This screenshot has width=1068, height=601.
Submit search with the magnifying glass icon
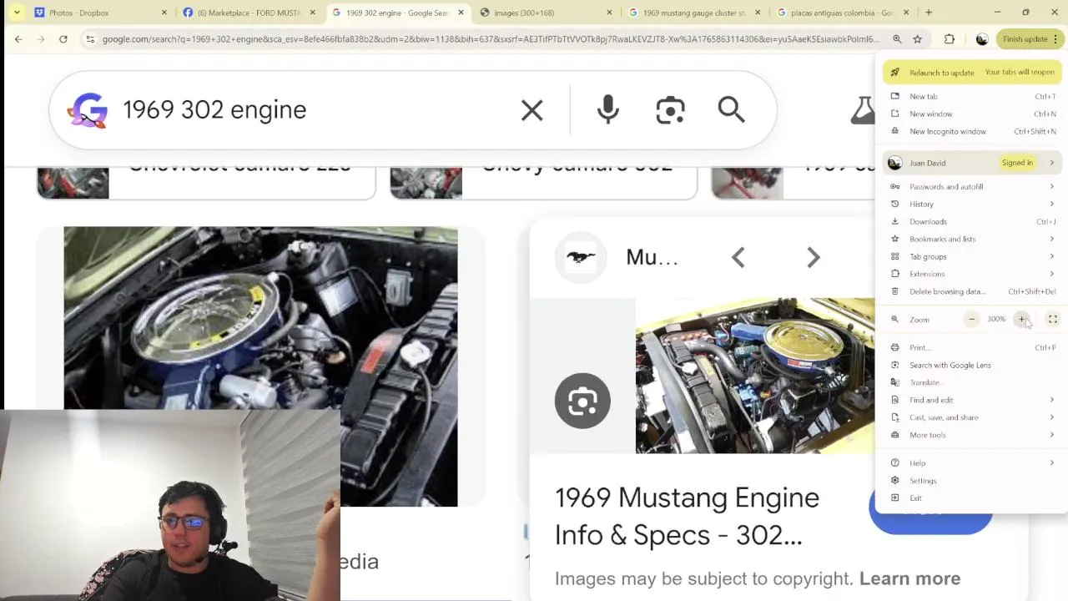[x=731, y=109]
